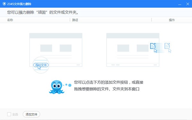Click the dashed ghost file icon
Viewport: 192px width, 120px height.
[x=167, y=46]
